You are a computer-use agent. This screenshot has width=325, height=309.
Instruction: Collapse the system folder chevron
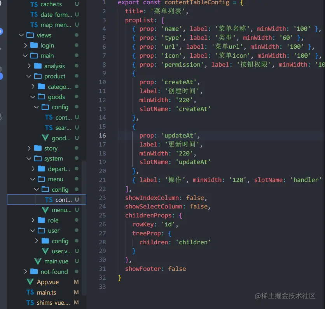(29, 159)
